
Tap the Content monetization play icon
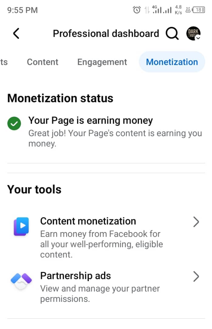point(21,226)
